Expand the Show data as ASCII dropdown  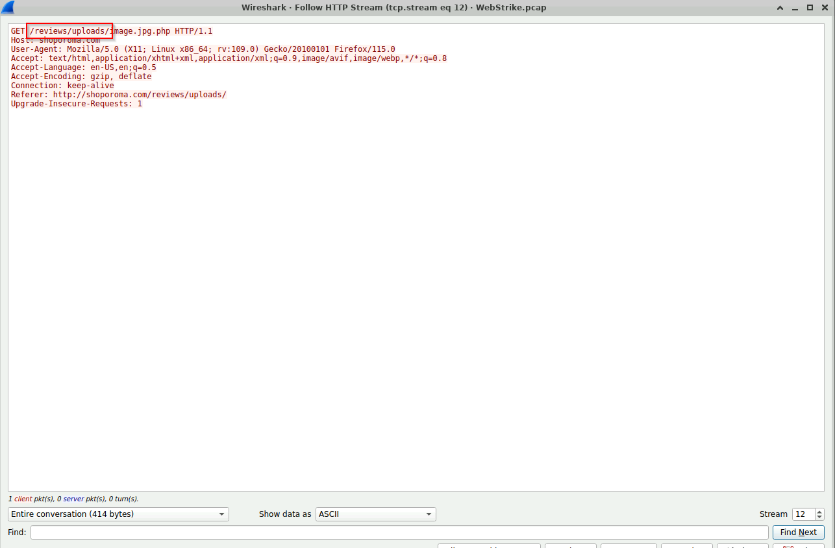[x=375, y=514]
